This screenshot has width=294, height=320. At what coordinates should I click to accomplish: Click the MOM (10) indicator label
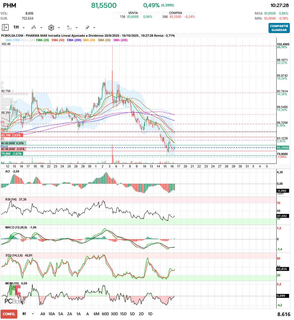tap(12, 283)
